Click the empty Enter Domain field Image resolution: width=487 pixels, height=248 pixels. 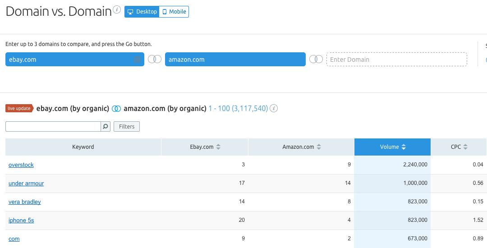pyautogui.click(x=397, y=59)
